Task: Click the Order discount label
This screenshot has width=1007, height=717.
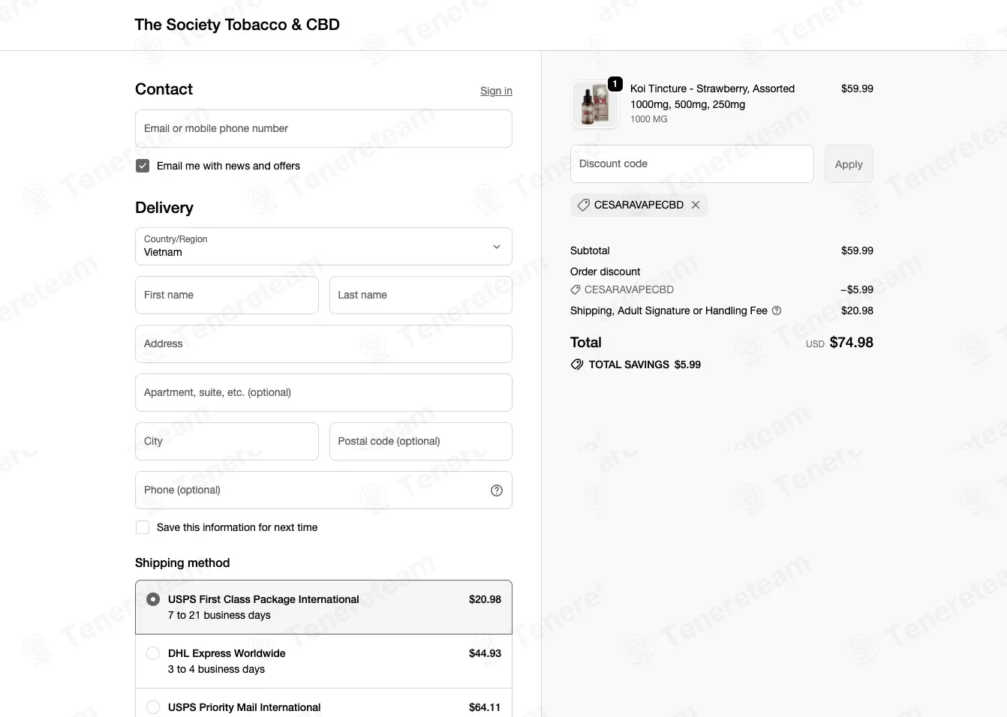Action: (x=605, y=271)
